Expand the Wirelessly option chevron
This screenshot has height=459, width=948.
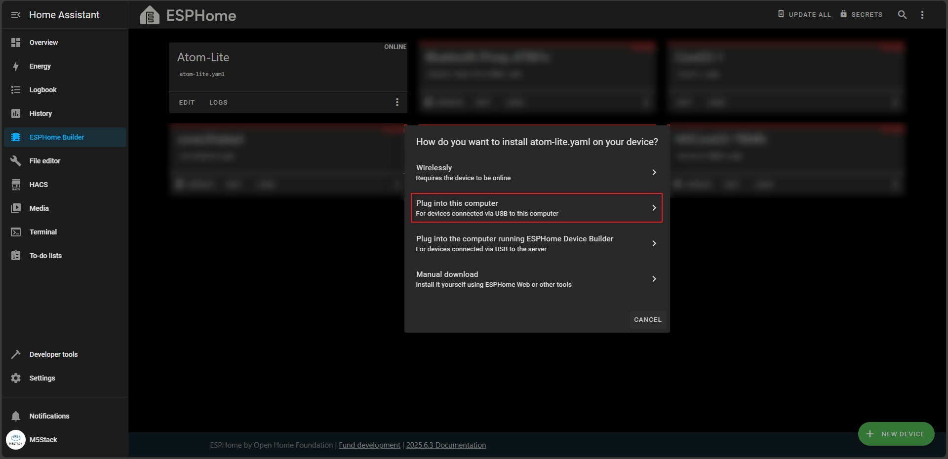tap(654, 172)
